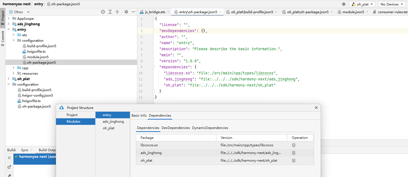This screenshot has height=177, width=408.
Task: Open the No Devices dropdown
Action: (392, 4)
